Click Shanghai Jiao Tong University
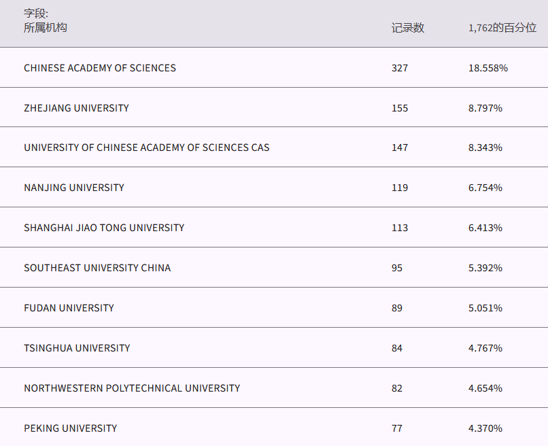 pyautogui.click(x=104, y=228)
